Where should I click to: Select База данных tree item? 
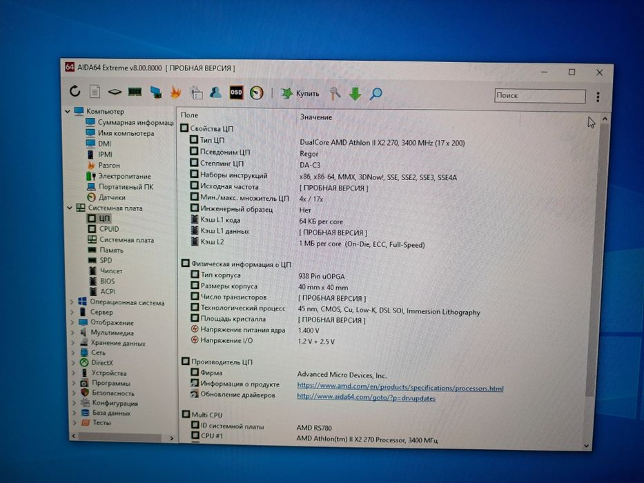click(106, 413)
